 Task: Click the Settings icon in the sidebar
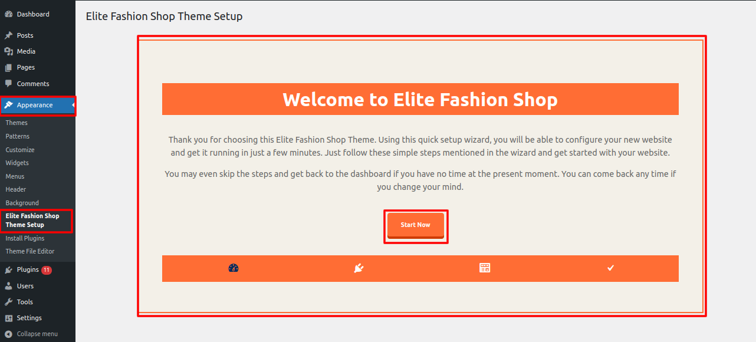tap(8, 318)
